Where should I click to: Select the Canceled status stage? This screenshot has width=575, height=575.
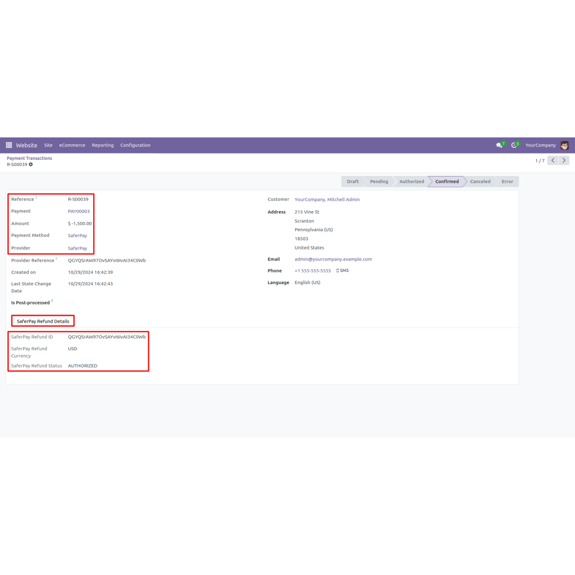tap(480, 182)
